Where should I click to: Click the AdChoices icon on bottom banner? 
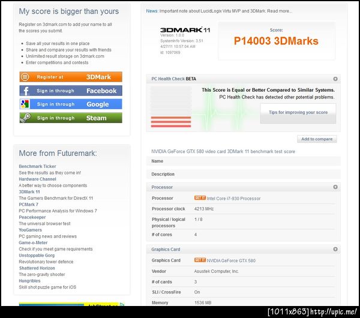[x=122, y=305]
